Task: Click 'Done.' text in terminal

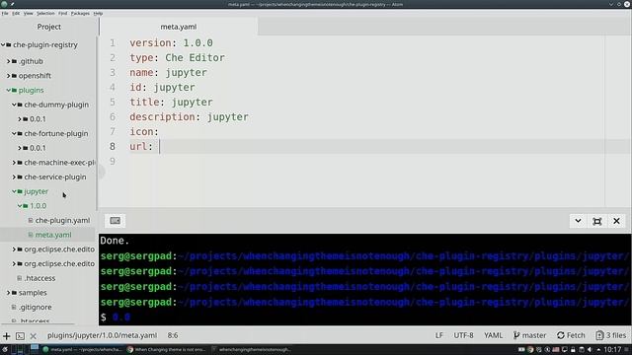Action: tap(115, 241)
